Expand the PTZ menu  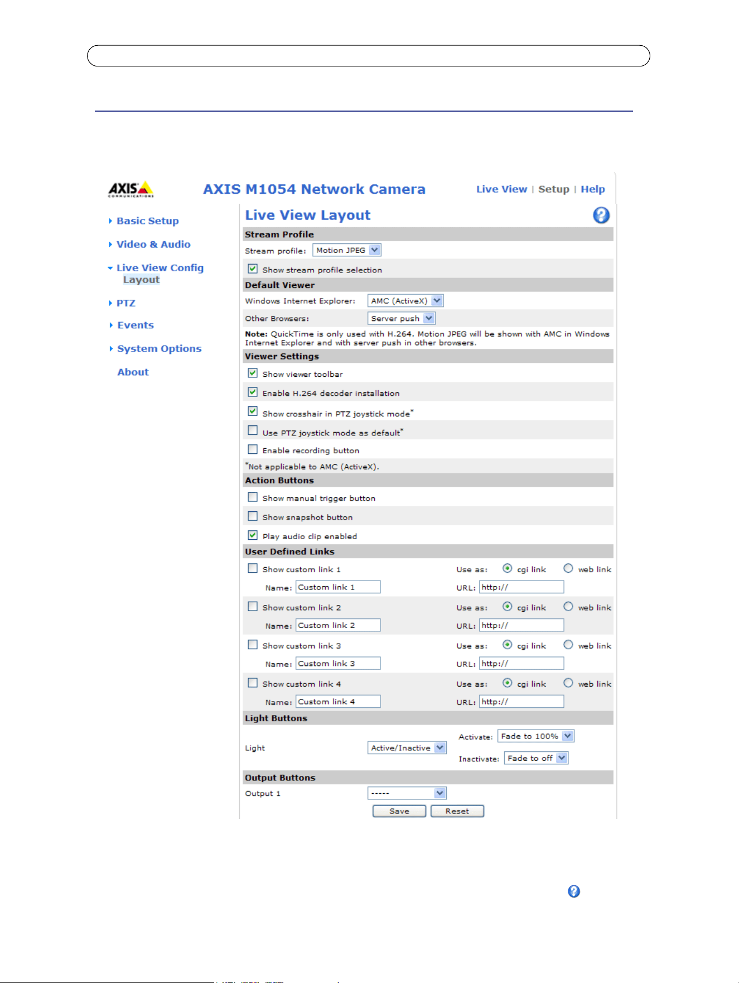point(125,303)
